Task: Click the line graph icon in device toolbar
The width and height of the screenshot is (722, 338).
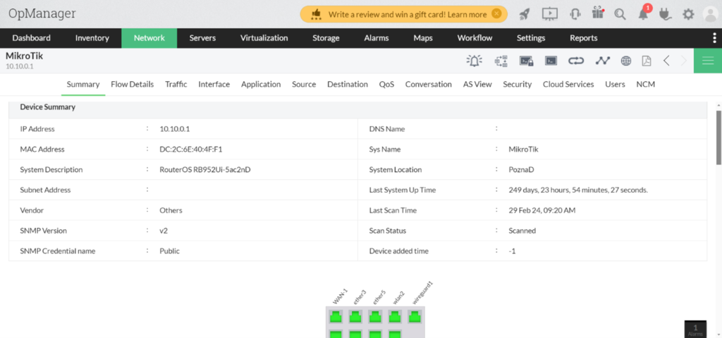Action: 601,61
